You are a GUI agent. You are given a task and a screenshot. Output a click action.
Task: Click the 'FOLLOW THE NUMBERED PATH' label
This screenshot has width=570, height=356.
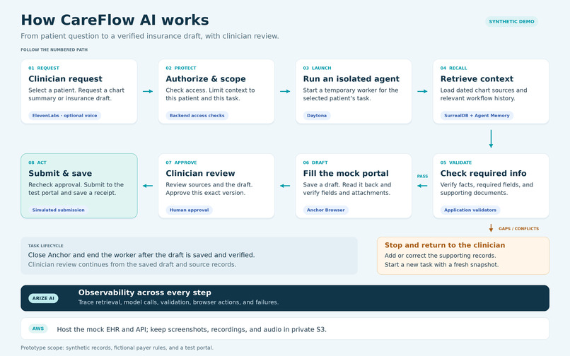pos(54,49)
